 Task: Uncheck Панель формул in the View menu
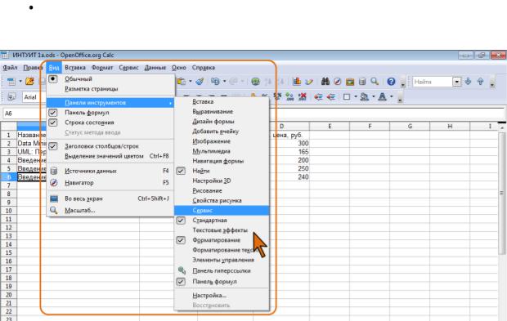pyautogui.click(x=52, y=113)
